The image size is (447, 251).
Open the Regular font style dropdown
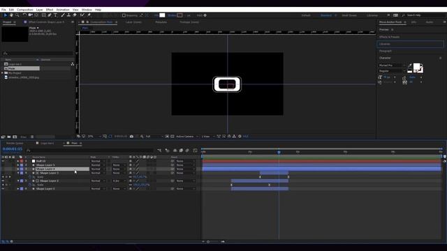[x=392, y=71]
